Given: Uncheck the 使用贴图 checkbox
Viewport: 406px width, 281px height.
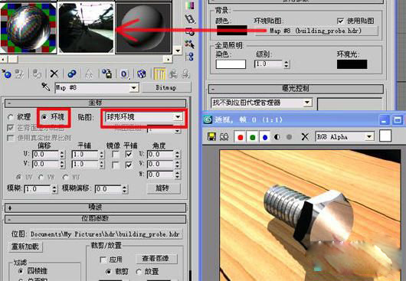Looking at the screenshot, I should pos(340,21).
